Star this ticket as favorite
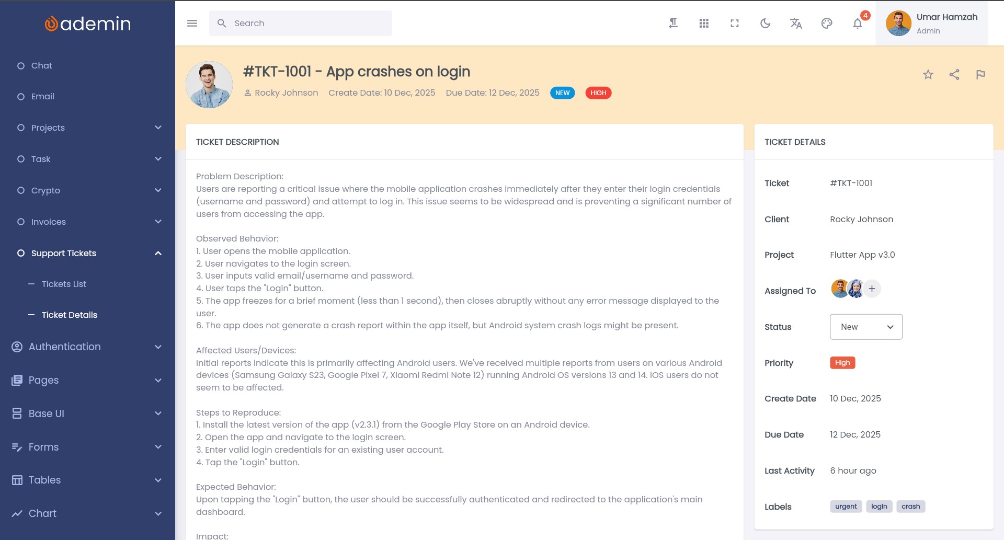The image size is (1004, 540). (x=928, y=75)
